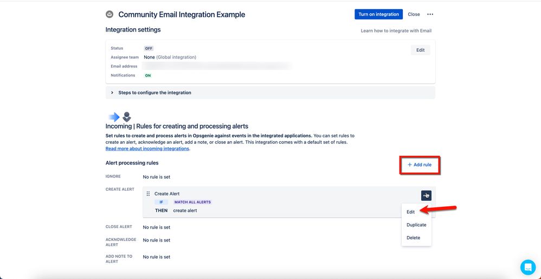The width and height of the screenshot is (541, 279).
Task: Click the IF badge in Create Alert rule
Action: click(x=161, y=202)
